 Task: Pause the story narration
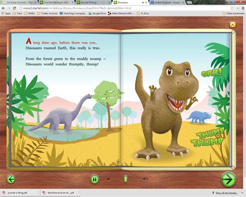click(x=94, y=179)
